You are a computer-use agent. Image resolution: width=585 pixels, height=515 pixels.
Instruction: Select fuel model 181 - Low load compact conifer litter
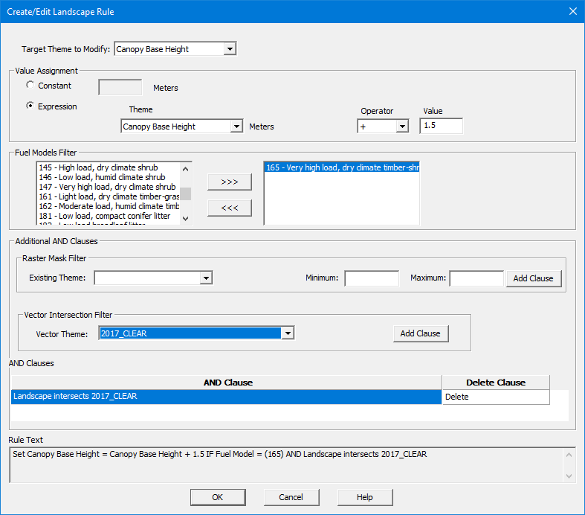click(109, 216)
